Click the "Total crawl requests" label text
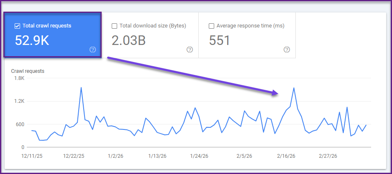392x174 pixels. 47,26
